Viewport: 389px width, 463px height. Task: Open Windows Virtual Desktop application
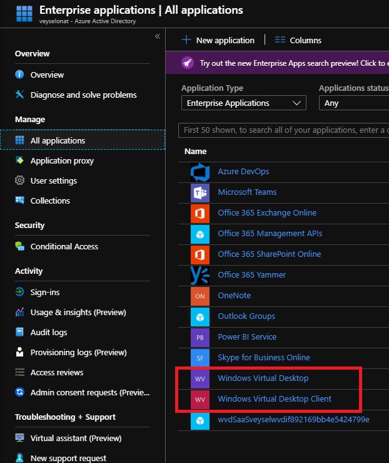tap(263, 378)
